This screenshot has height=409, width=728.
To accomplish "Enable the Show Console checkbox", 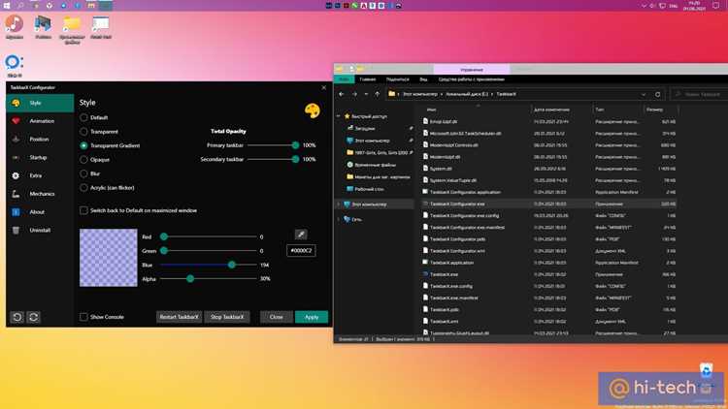I will [83, 317].
